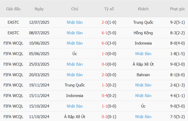This screenshot has width=188, height=121.
Task: Click the away team Hồng Kông cell
Action: pos(143,33)
